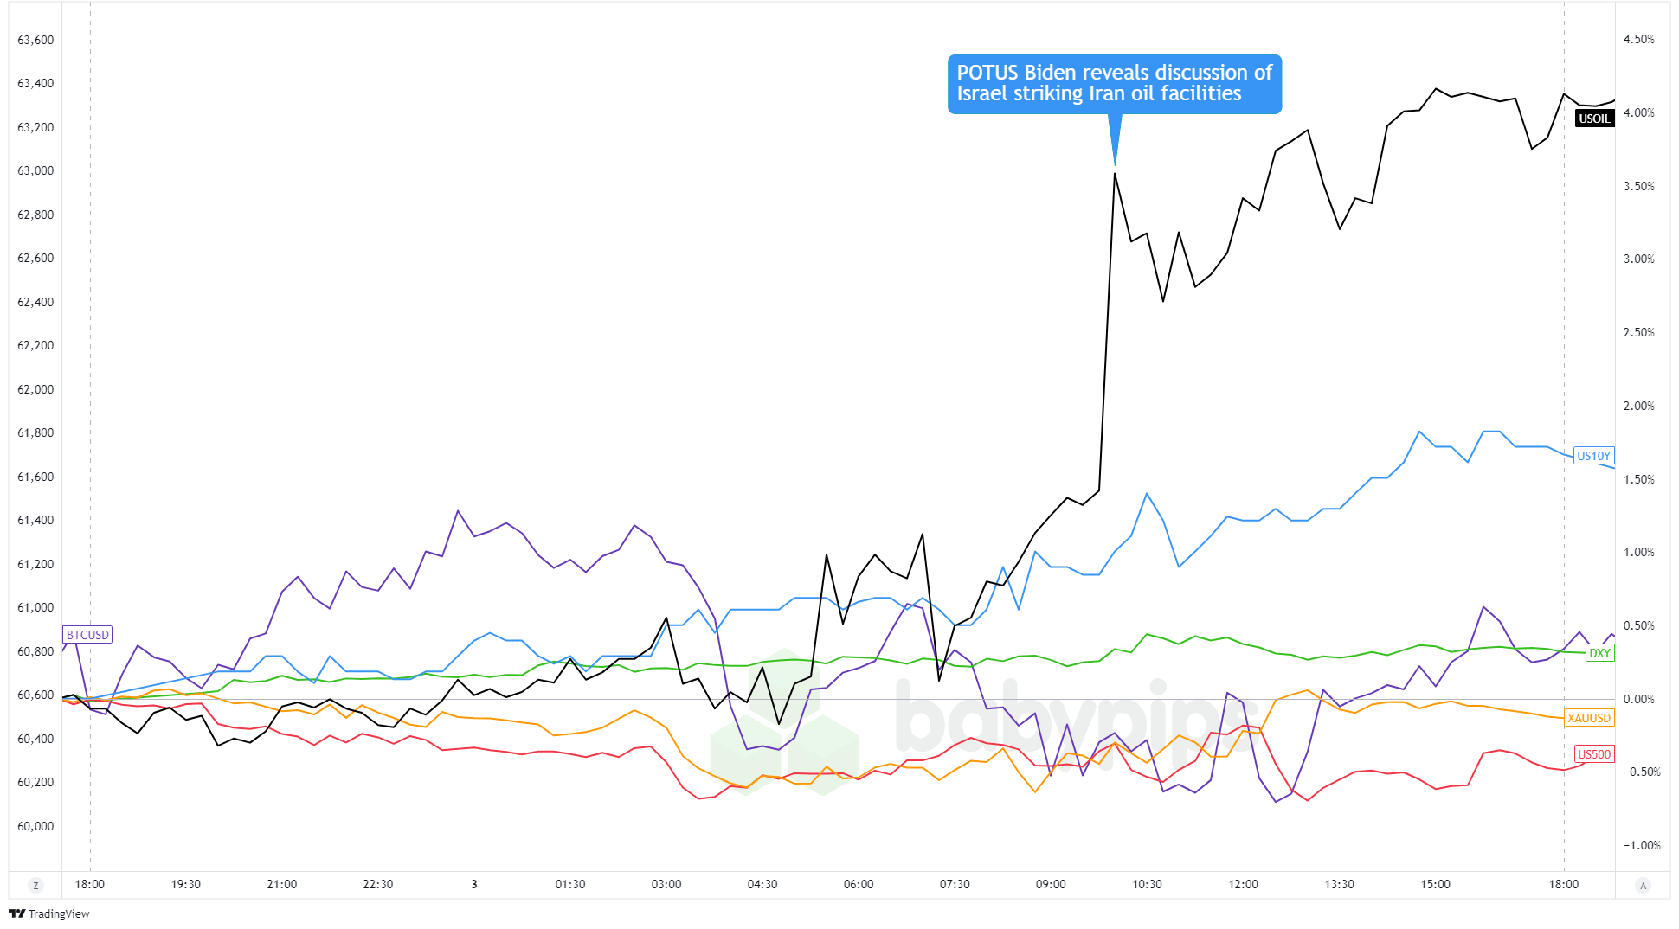Select the US10Y series label
1679x929 pixels.
(x=1593, y=456)
